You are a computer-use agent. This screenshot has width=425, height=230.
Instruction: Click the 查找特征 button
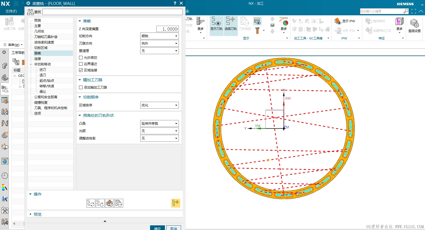coord(375,21)
